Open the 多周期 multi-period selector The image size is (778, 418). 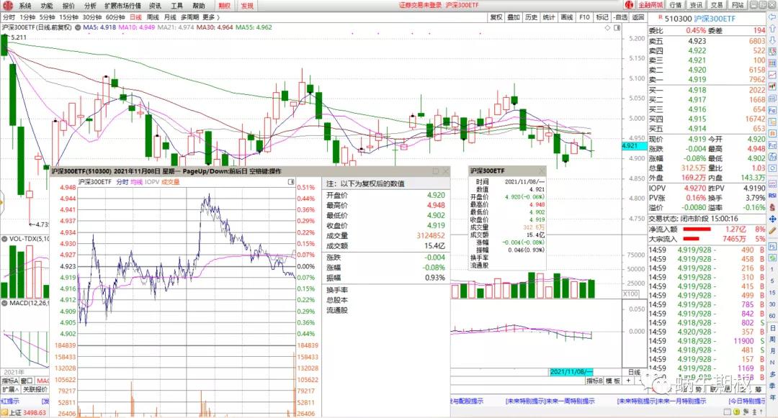pyautogui.click(x=189, y=17)
